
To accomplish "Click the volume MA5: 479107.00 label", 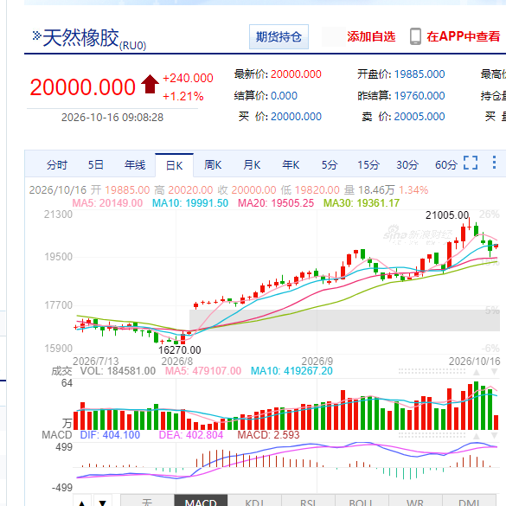I will click(x=203, y=371).
